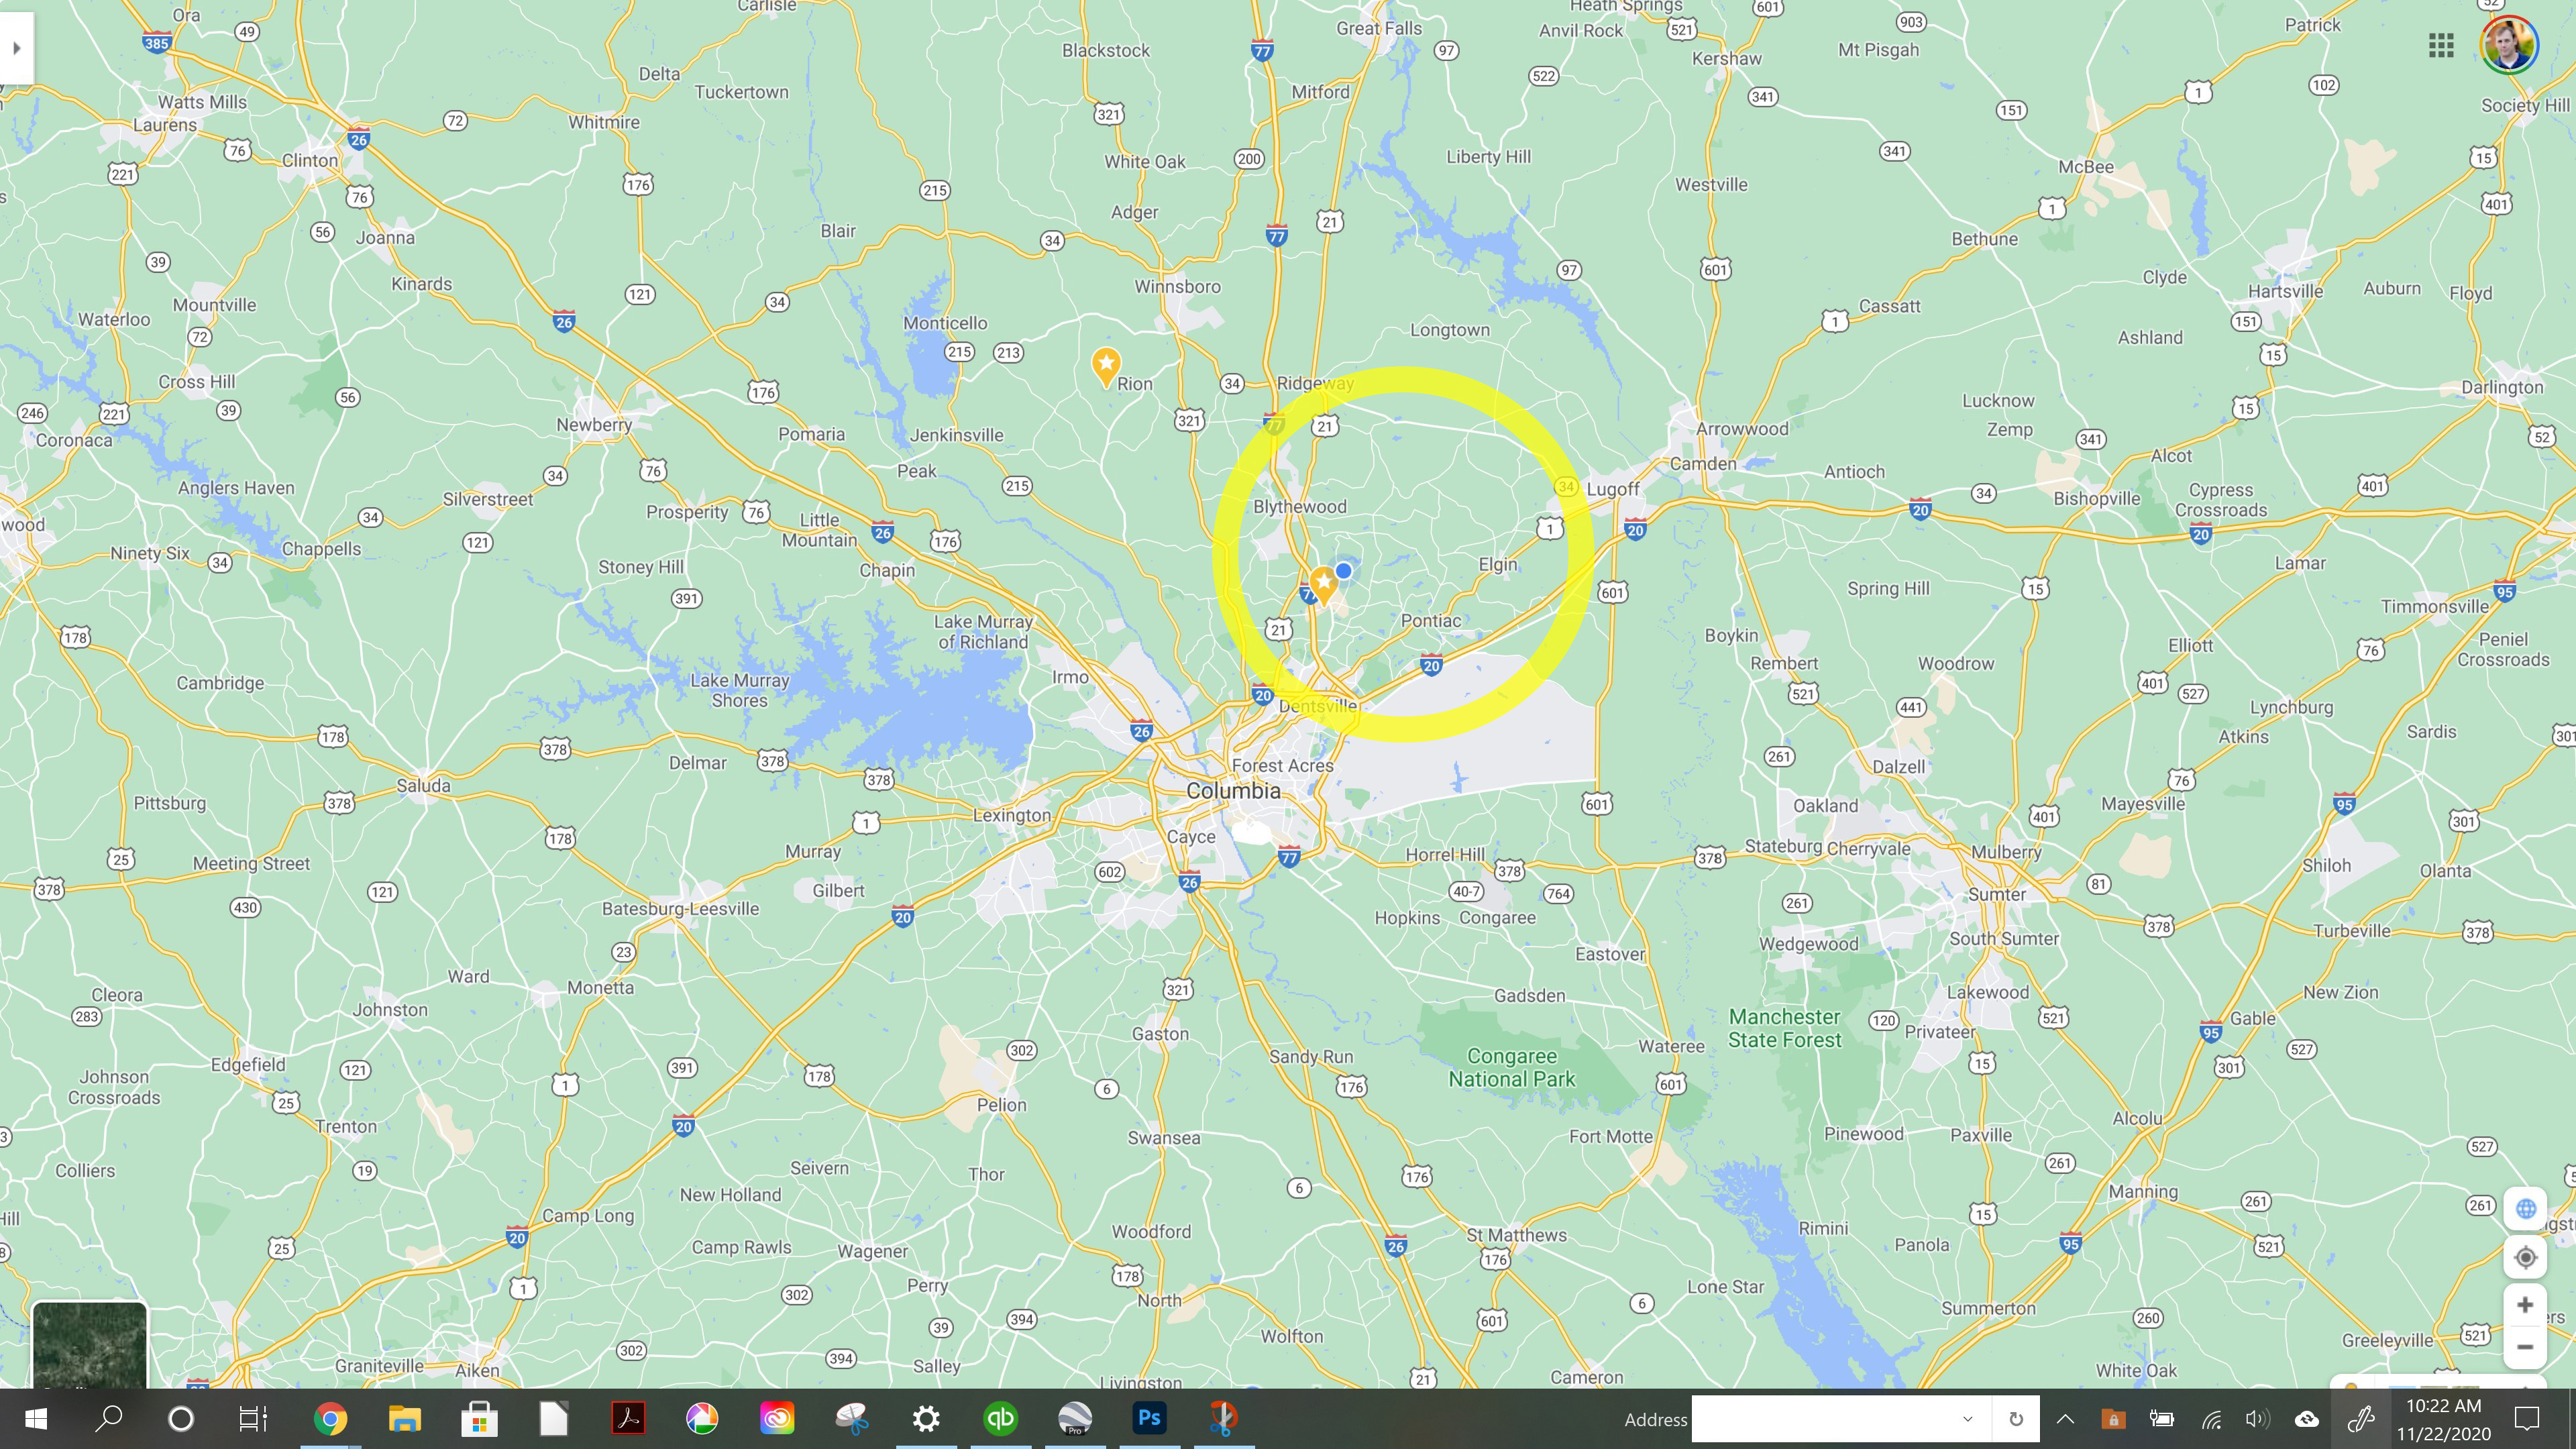Image resolution: width=2576 pixels, height=1449 pixels.
Task: Switch to the satellite layer thumbnail
Action: 89,1344
